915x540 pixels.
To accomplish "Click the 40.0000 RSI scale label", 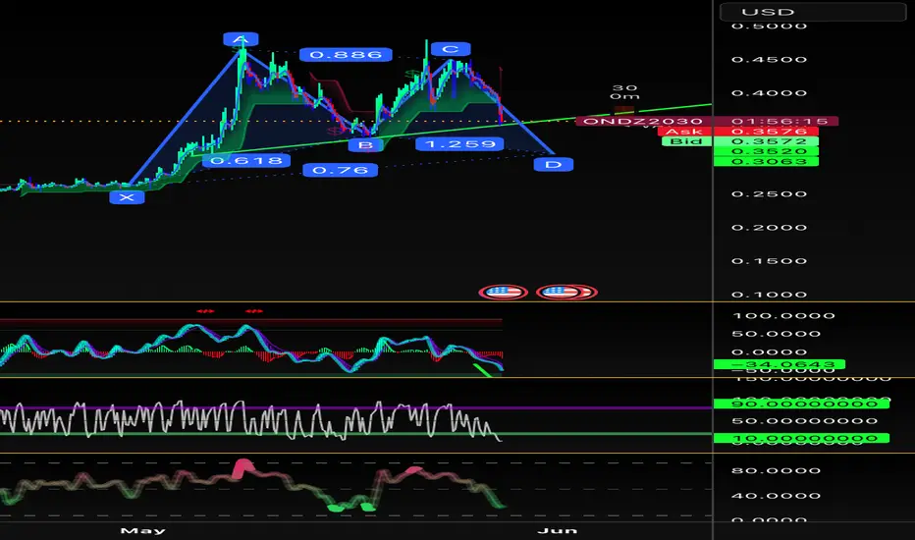I will 777,496.
